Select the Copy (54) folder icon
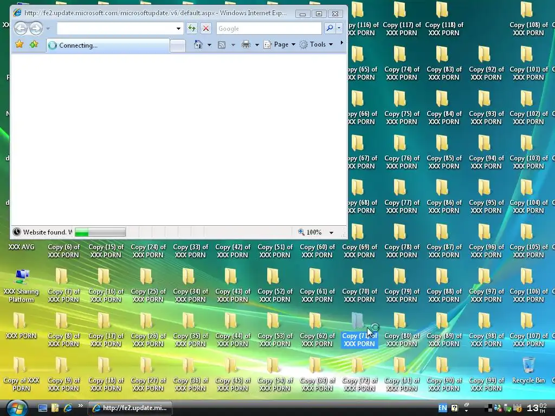The image size is (555, 416). [273, 365]
